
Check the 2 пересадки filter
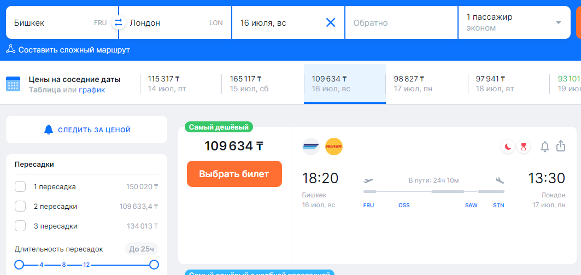coord(20,207)
